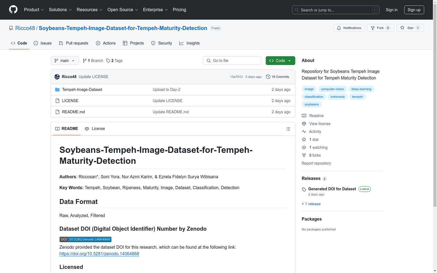Image resolution: width=437 pixels, height=273 pixels.
Task: Click the pulse icon beside Activity
Action: (x=304, y=132)
